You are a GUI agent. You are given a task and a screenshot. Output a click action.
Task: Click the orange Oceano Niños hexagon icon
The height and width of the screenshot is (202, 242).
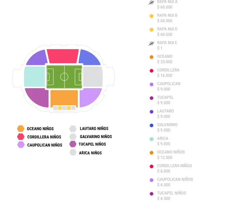click(21, 129)
